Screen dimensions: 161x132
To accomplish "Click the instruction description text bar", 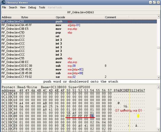I will [x=80, y=82].
